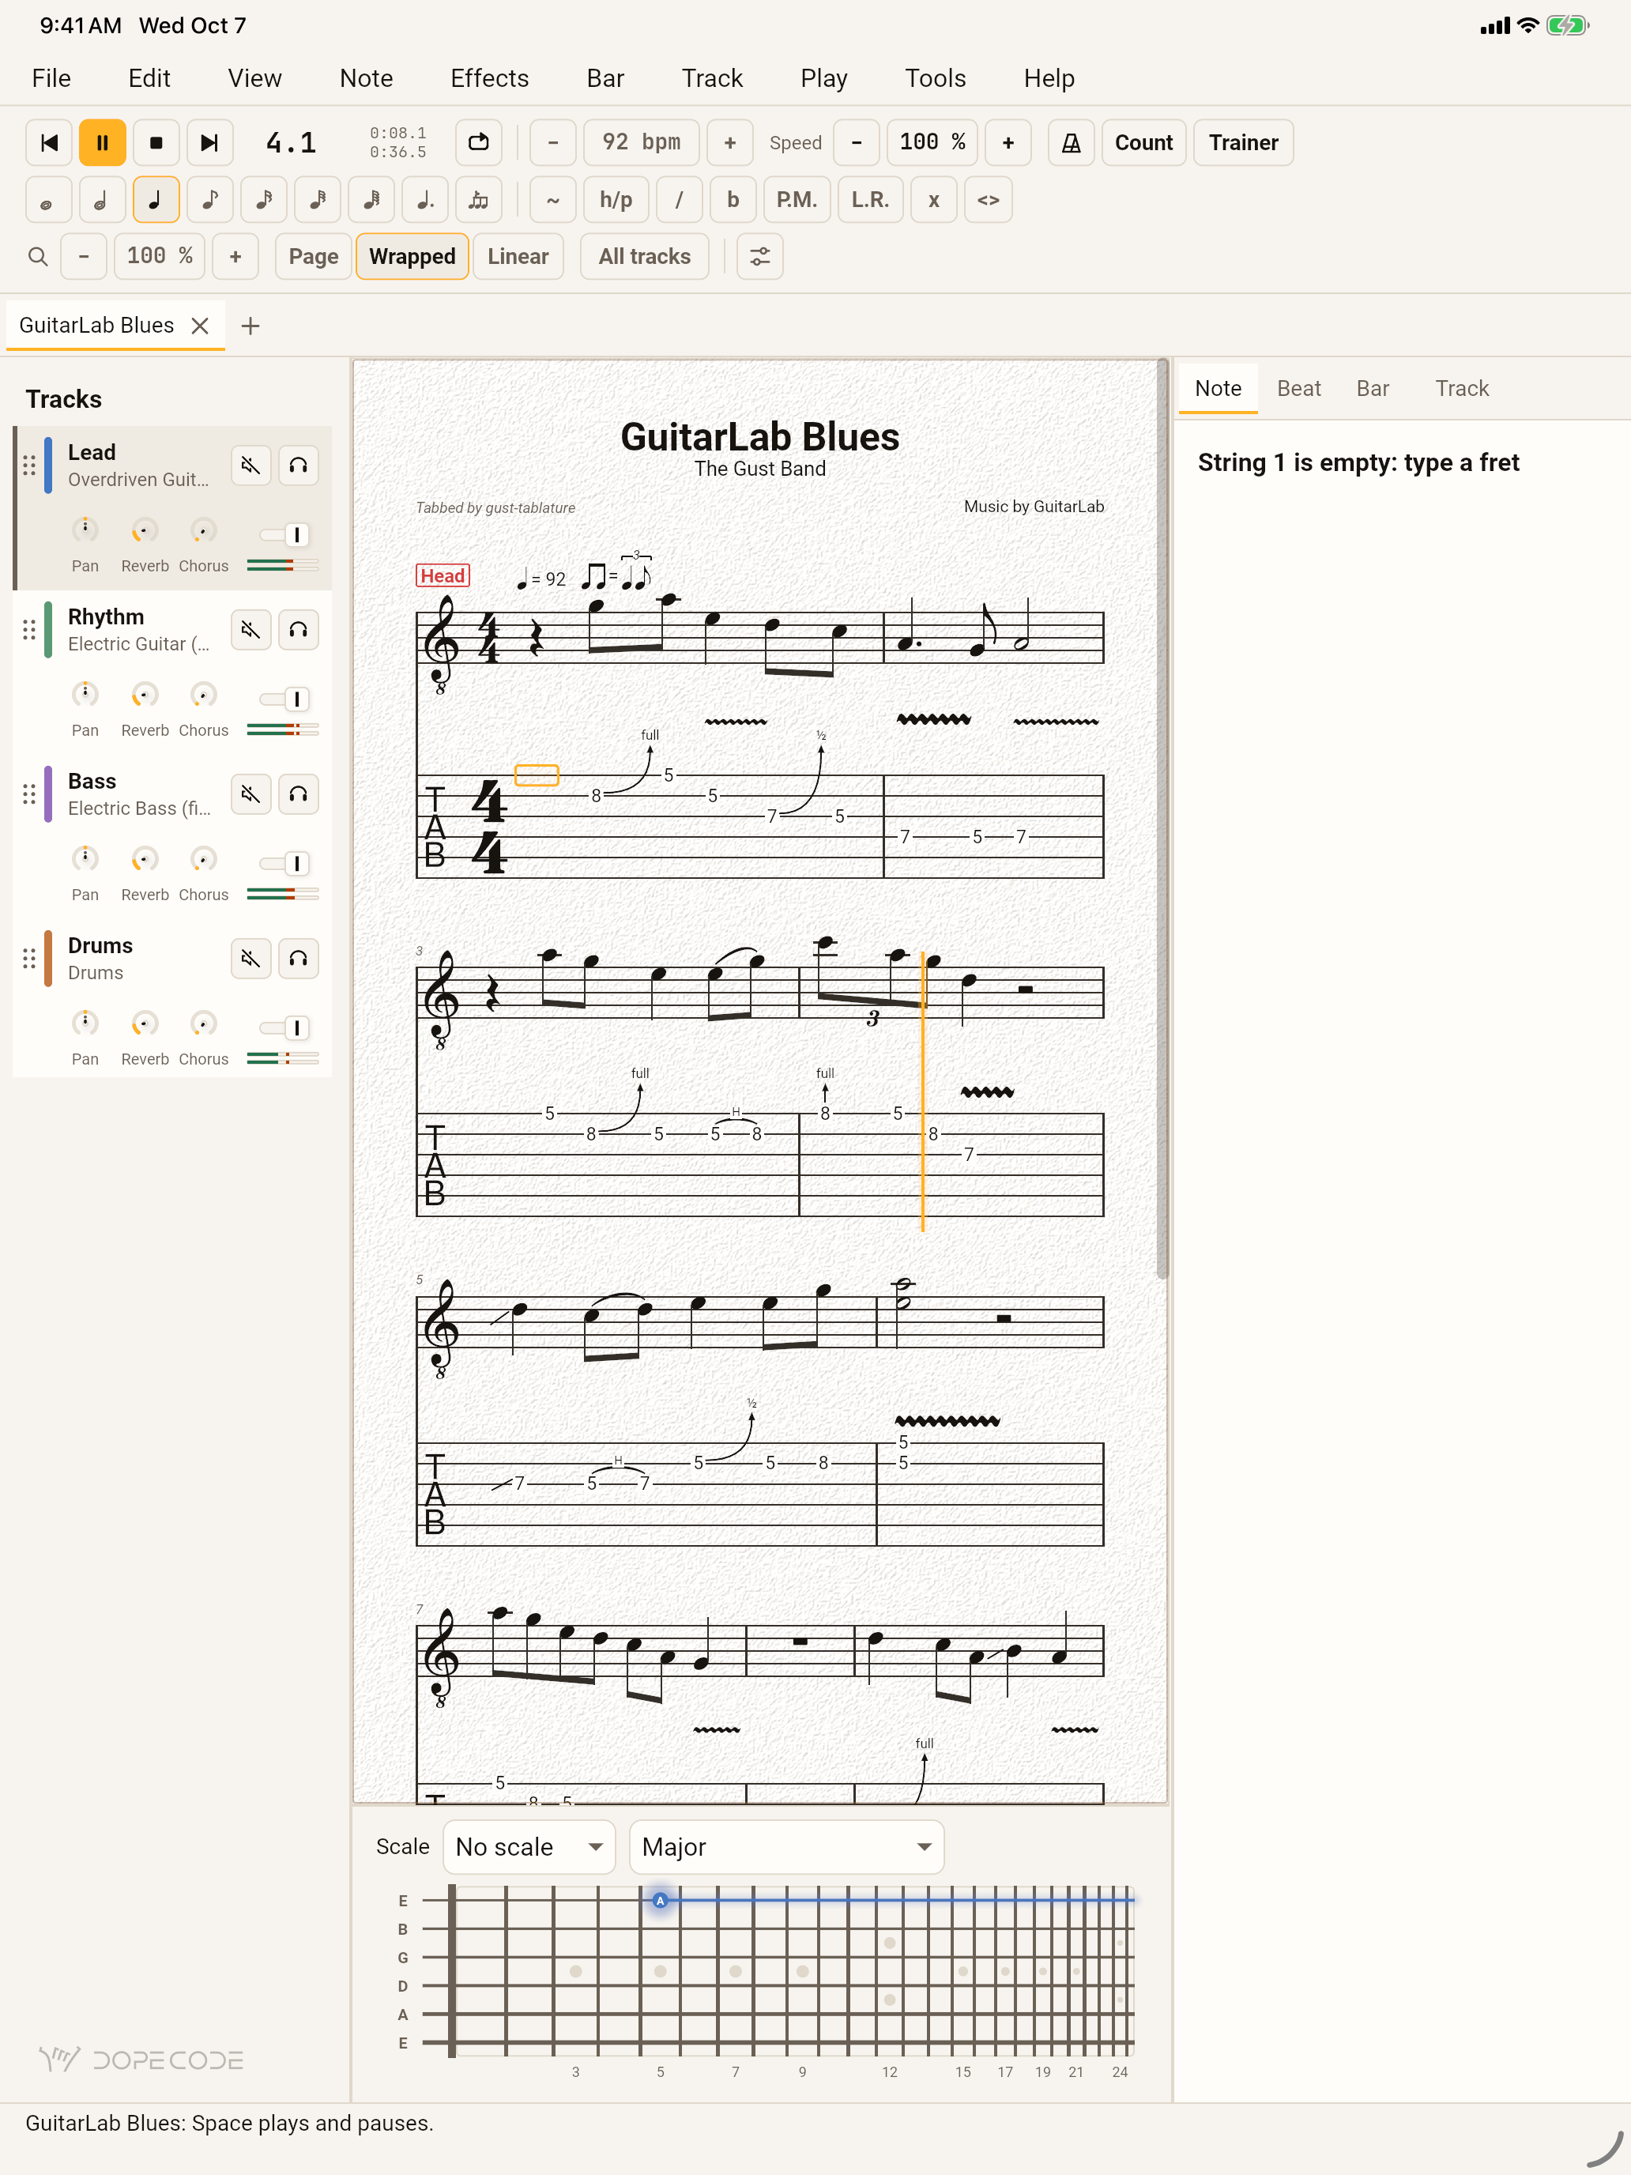The height and width of the screenshot is (2175, 1631).
Task: Select eighth note duration
Action: (x=209, y=200)
